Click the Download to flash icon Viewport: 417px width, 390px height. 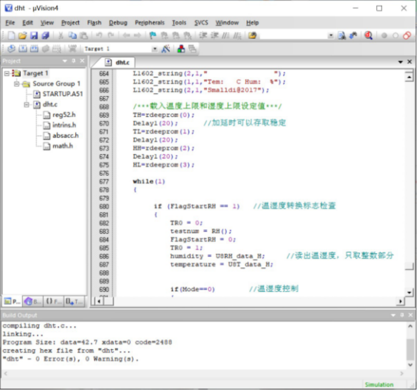(x=72, y=49)
